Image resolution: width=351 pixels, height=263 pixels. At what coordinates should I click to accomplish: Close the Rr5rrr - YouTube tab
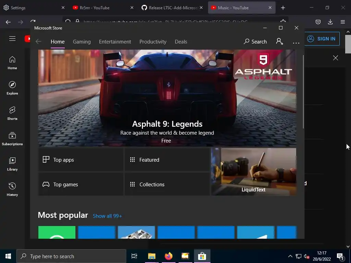point(132,8)
